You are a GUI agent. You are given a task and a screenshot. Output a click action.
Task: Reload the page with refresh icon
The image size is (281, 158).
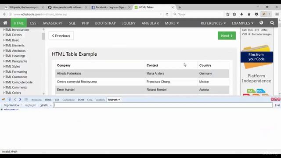pos(167,14)
